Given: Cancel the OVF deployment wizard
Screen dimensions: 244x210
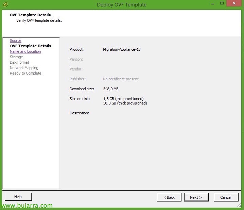Looking at the screenshot, I should (226, 197).
